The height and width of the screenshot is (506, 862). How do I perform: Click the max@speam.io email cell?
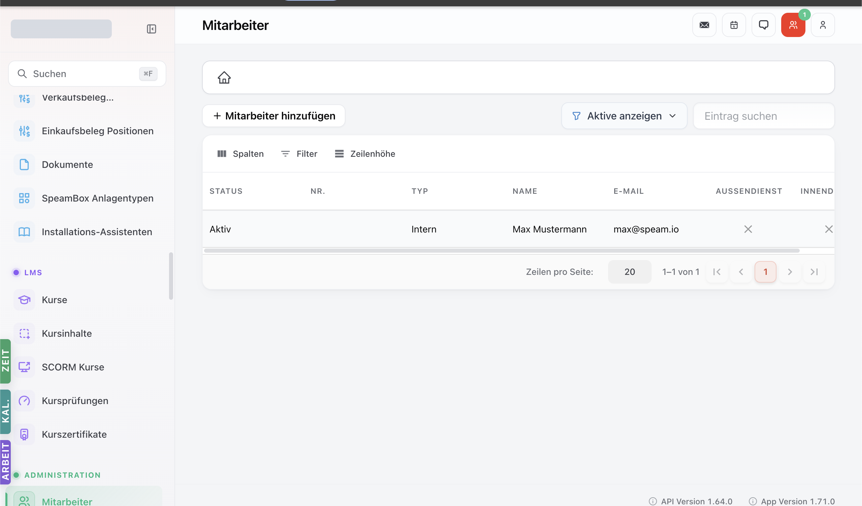click(x=646, y=229)
